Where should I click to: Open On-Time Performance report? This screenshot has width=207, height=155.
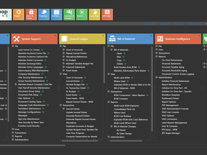pos(172,60)
